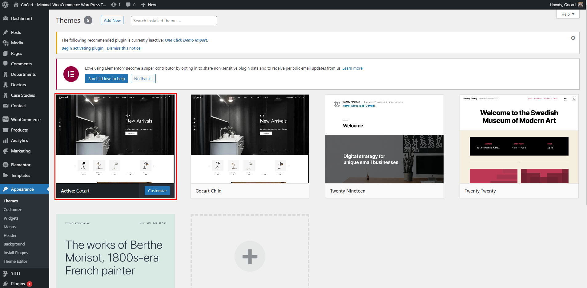Click the No thanks button
Image resolution: width=587 pixels, height=288 pixels.
tap(143, 79)
